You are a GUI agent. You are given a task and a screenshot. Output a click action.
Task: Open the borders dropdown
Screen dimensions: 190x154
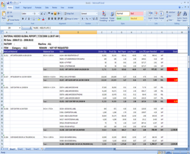pyautogui.click(x=36, y=19)
